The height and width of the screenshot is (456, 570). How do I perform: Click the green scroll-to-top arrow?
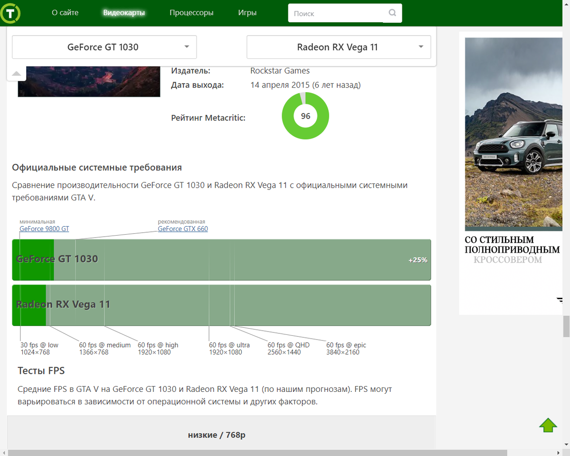tap(548, 425)
